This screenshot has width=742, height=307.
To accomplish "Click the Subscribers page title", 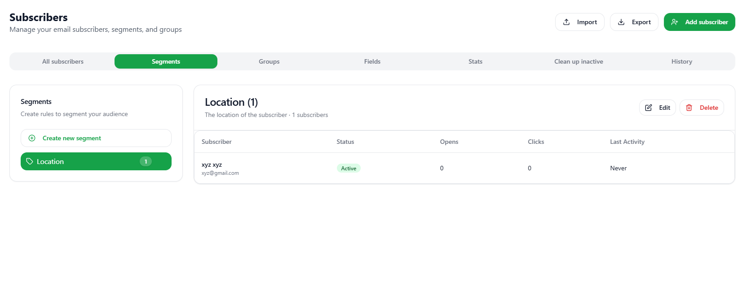I will click(39, 17).
